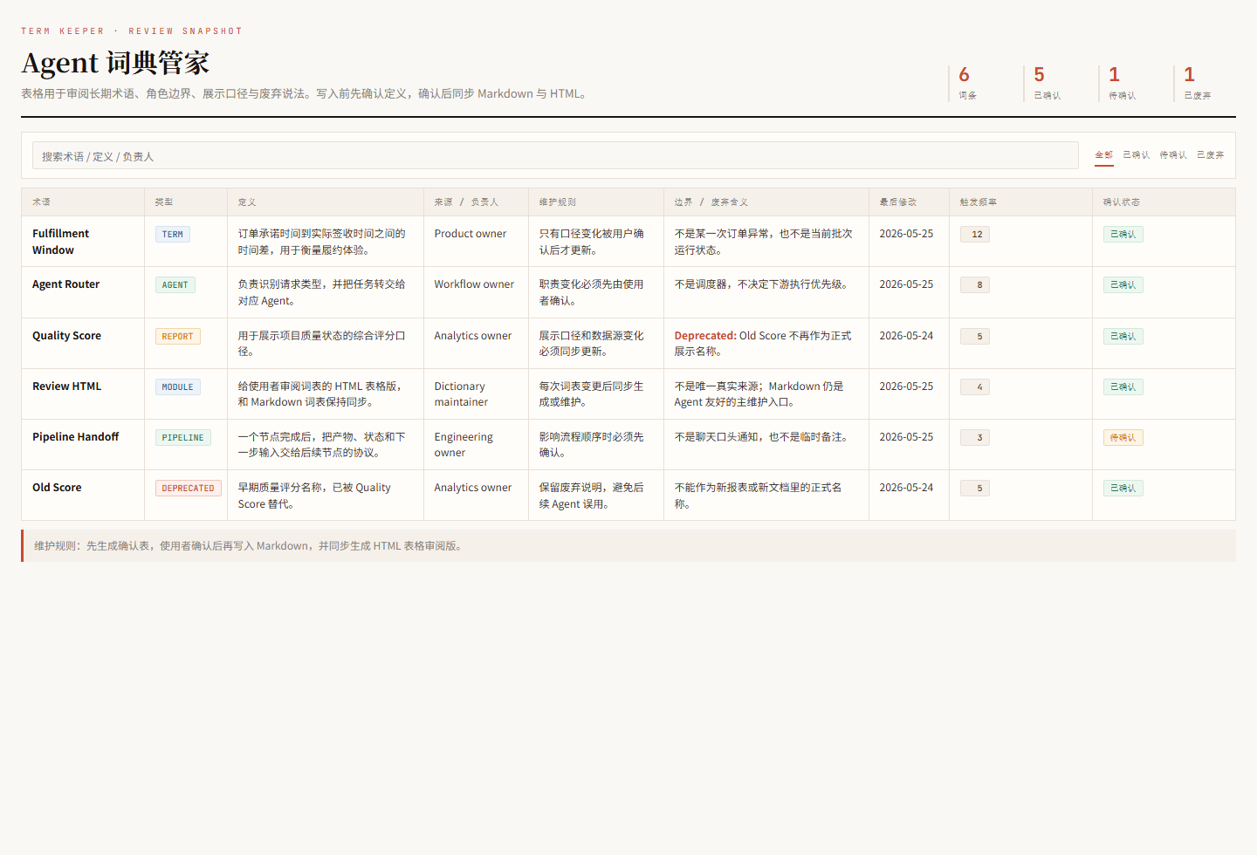
Task: Sort by the 触发频率 column header
Action: tap(1020, 202)
